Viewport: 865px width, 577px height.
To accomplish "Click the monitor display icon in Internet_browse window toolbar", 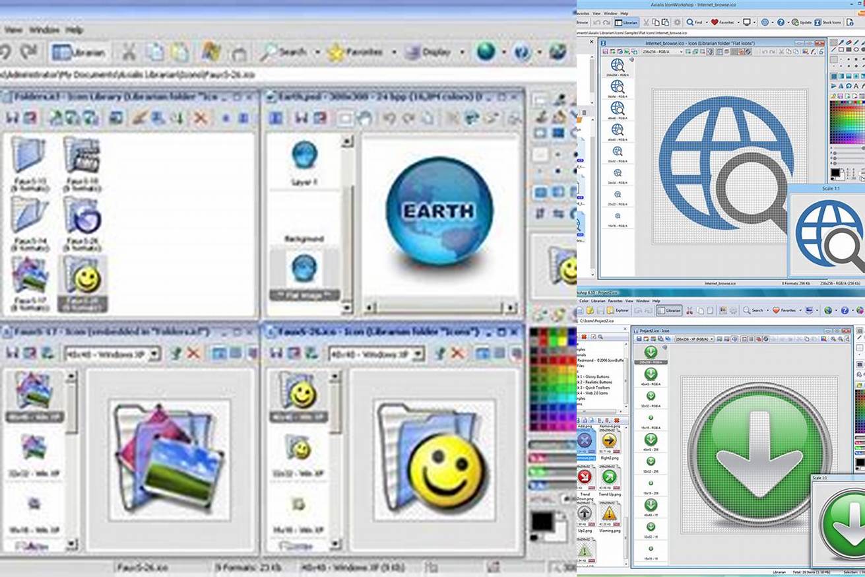I will [x=747, y=22].
